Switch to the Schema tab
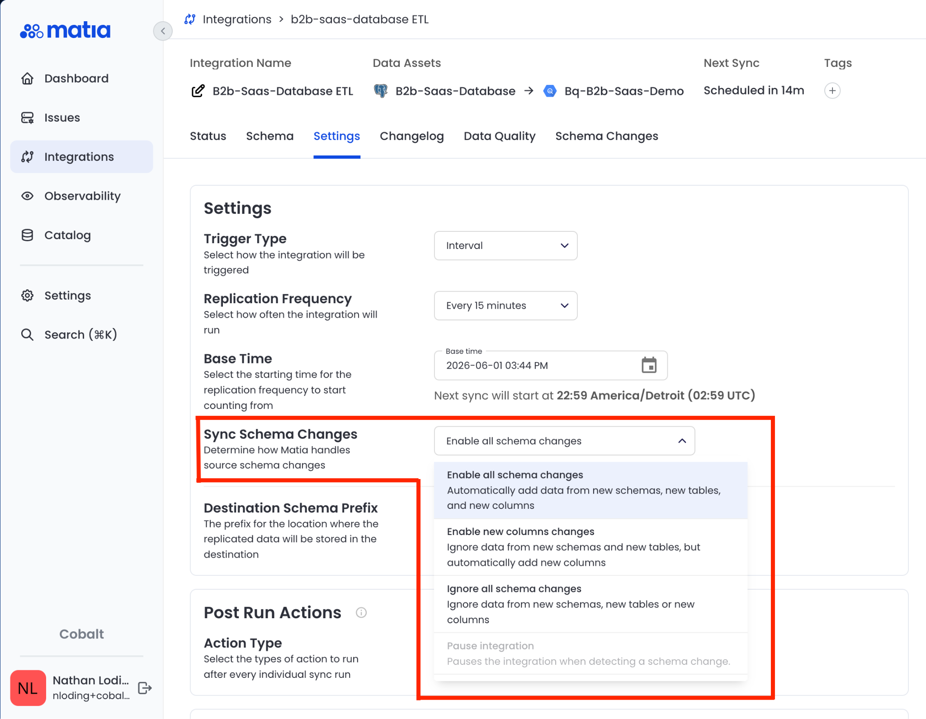 click(270, 136)
